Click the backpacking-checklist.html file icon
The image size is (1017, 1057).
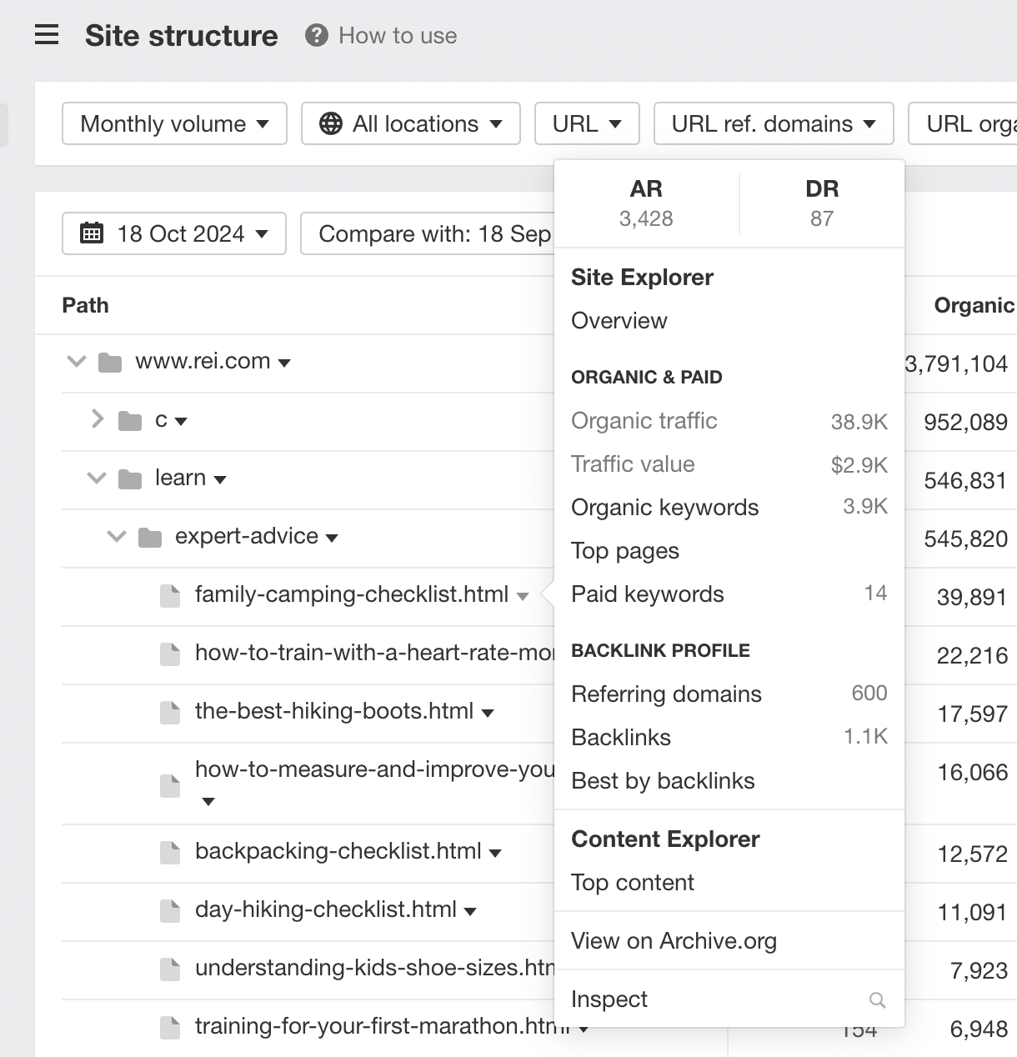point(170,852)
